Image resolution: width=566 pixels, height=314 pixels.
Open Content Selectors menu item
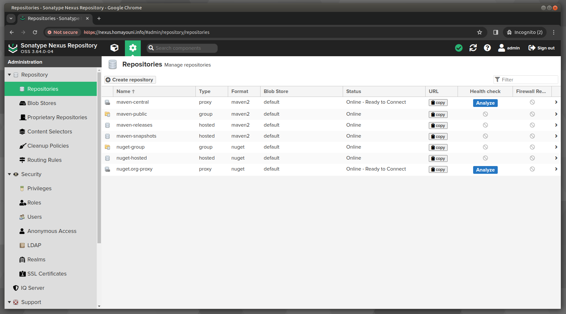pyautogui.click(x=50, y=131)
